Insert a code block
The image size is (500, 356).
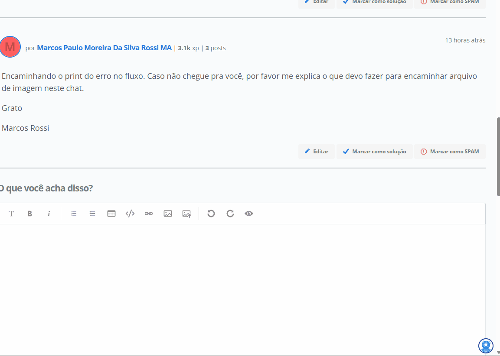(x=130, y=214)
